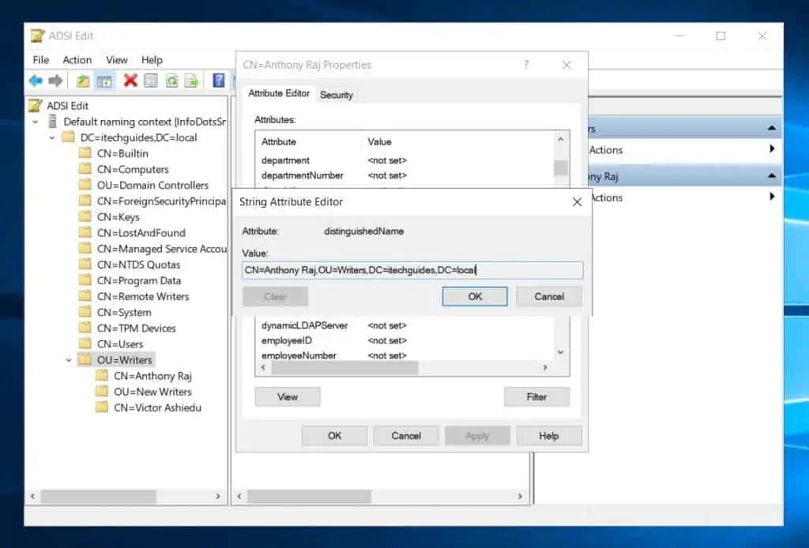Click the tree pane horizontal scrollbar thumb

[x=99, y=496]
